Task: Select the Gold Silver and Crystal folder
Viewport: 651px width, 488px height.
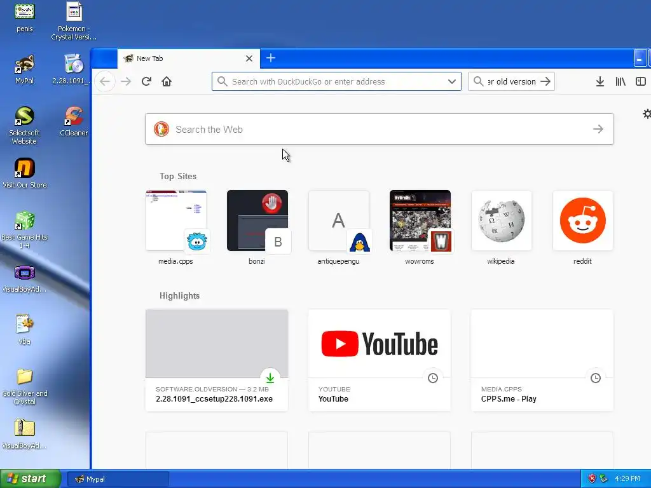Action: tap(25, 387)
